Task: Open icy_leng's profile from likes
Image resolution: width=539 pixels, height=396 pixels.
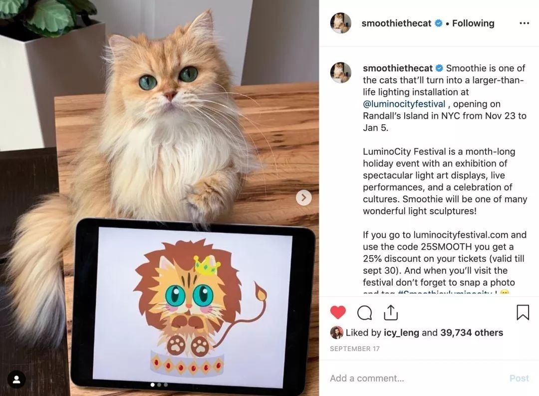Action: pos(401,333)
